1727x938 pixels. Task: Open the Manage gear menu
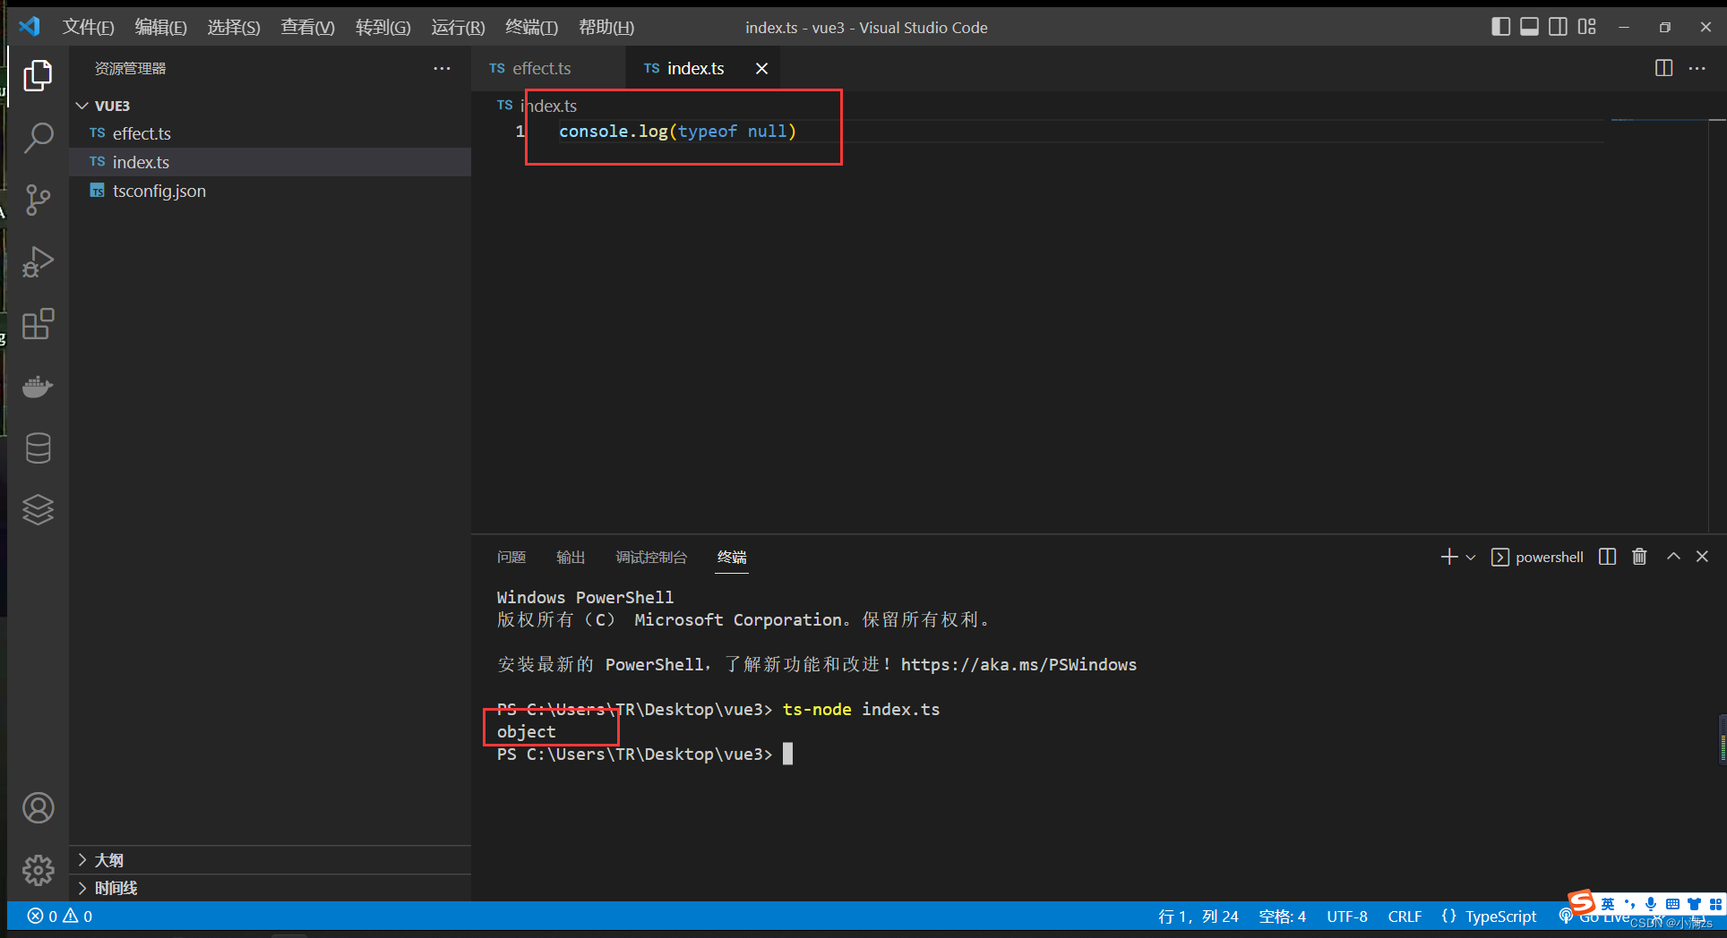(38, 869)
